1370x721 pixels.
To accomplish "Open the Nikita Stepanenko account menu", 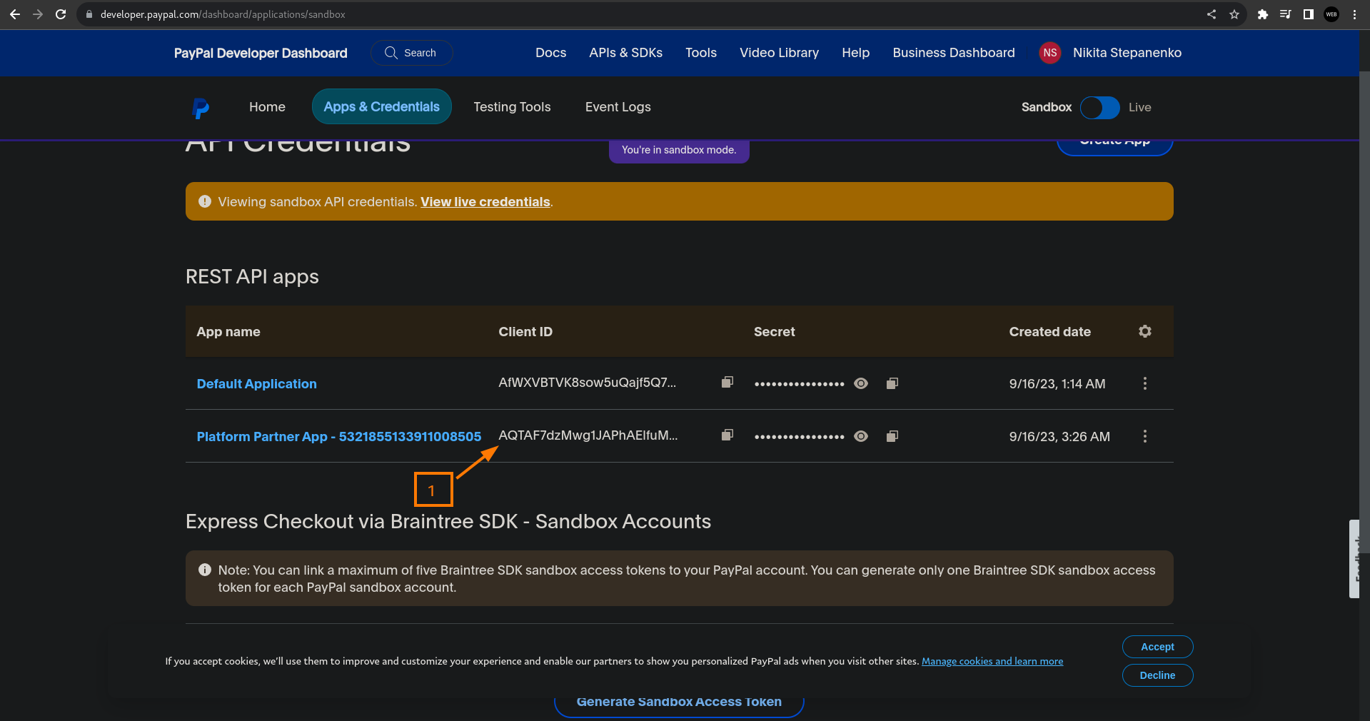I will pyautogui.click(x=1127, y=53).
